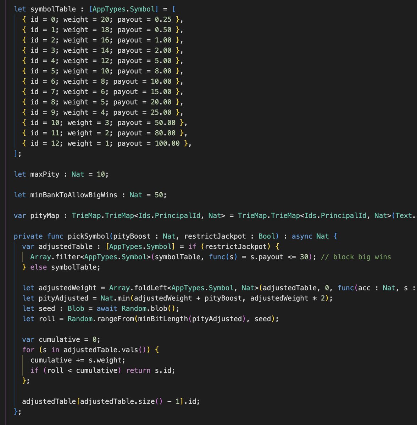This screenshot has width=417, height=425.
Task: Click 'pityBoost' in the pickSymbol parameters
Action: coord(132,236)
